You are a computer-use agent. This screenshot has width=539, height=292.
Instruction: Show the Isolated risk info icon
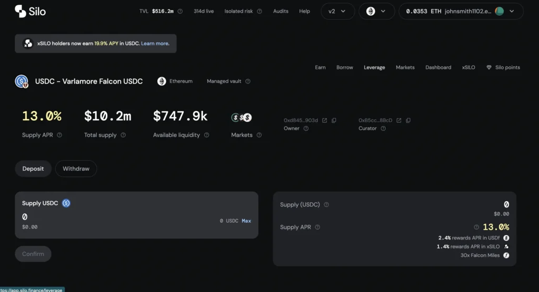tap(259, 12)
